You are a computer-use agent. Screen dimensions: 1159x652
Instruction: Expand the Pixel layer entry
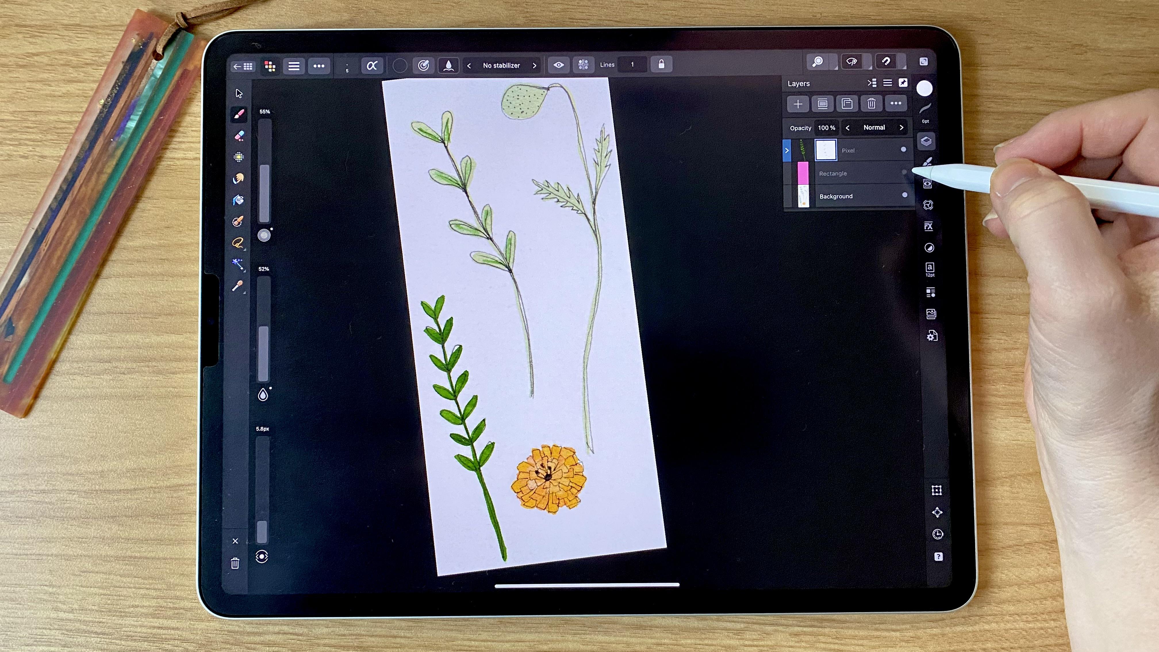(x=786, y=150)
